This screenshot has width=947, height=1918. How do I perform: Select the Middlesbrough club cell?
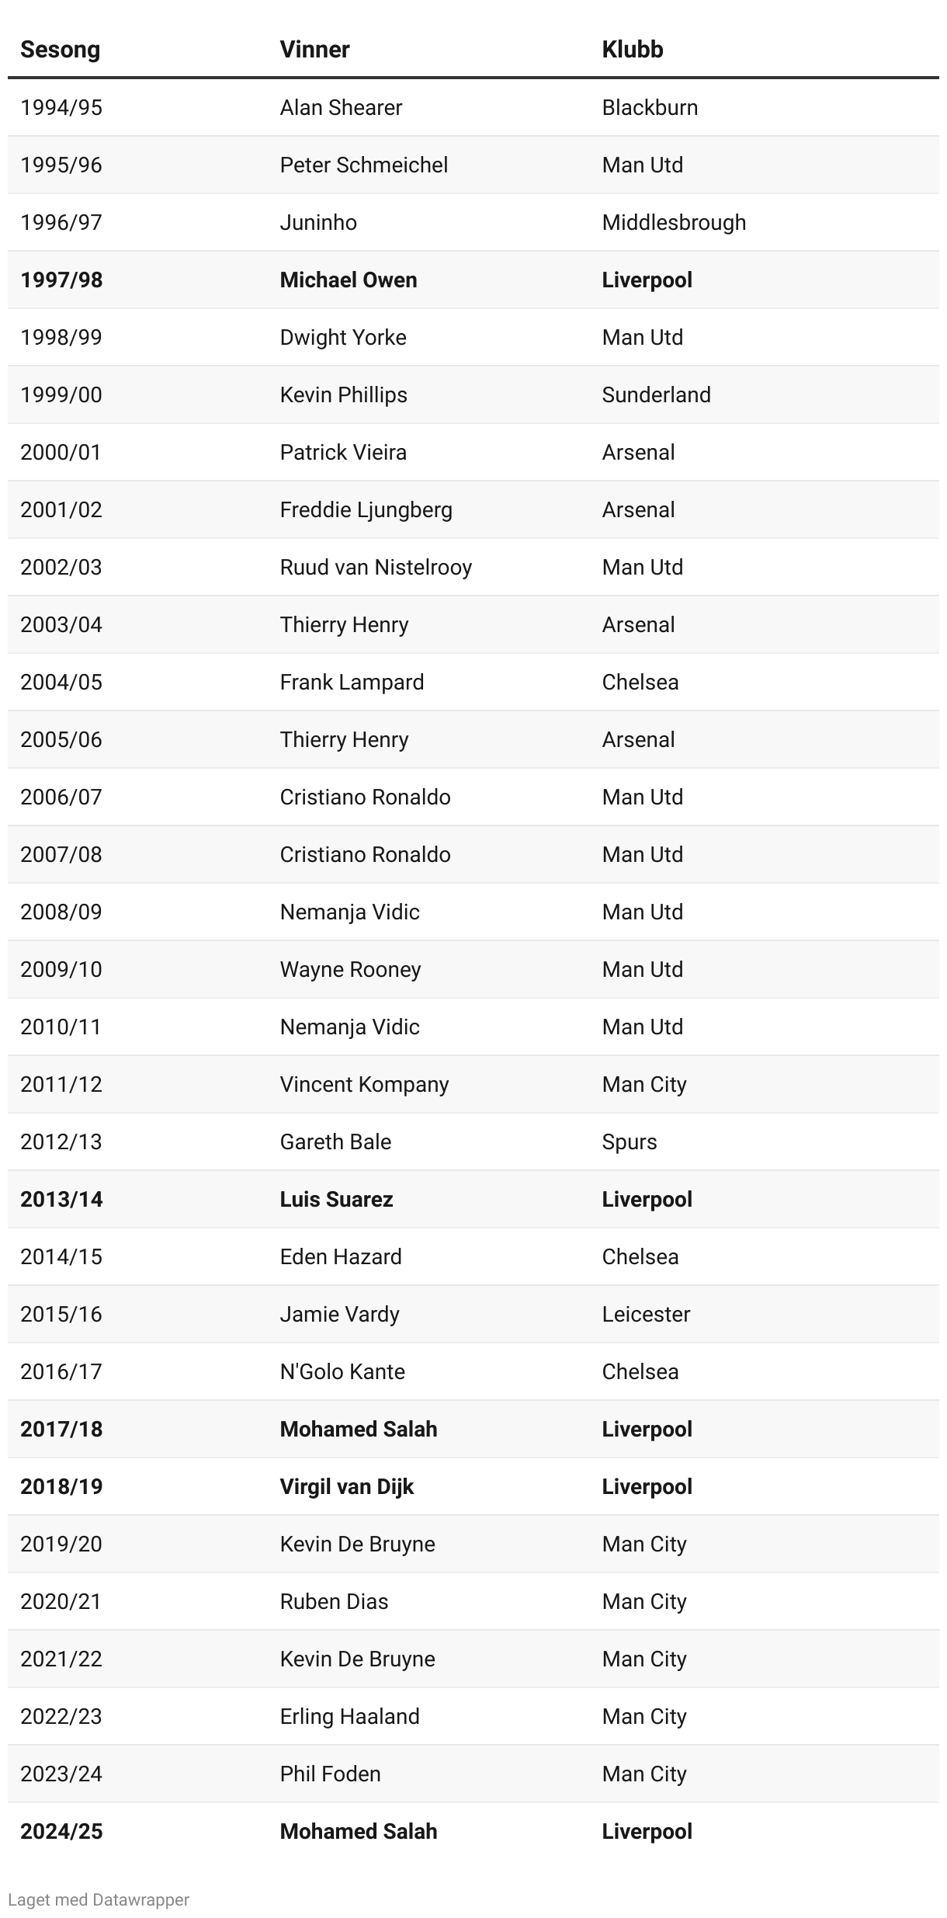pyautogui.click(x=674, y=222)
